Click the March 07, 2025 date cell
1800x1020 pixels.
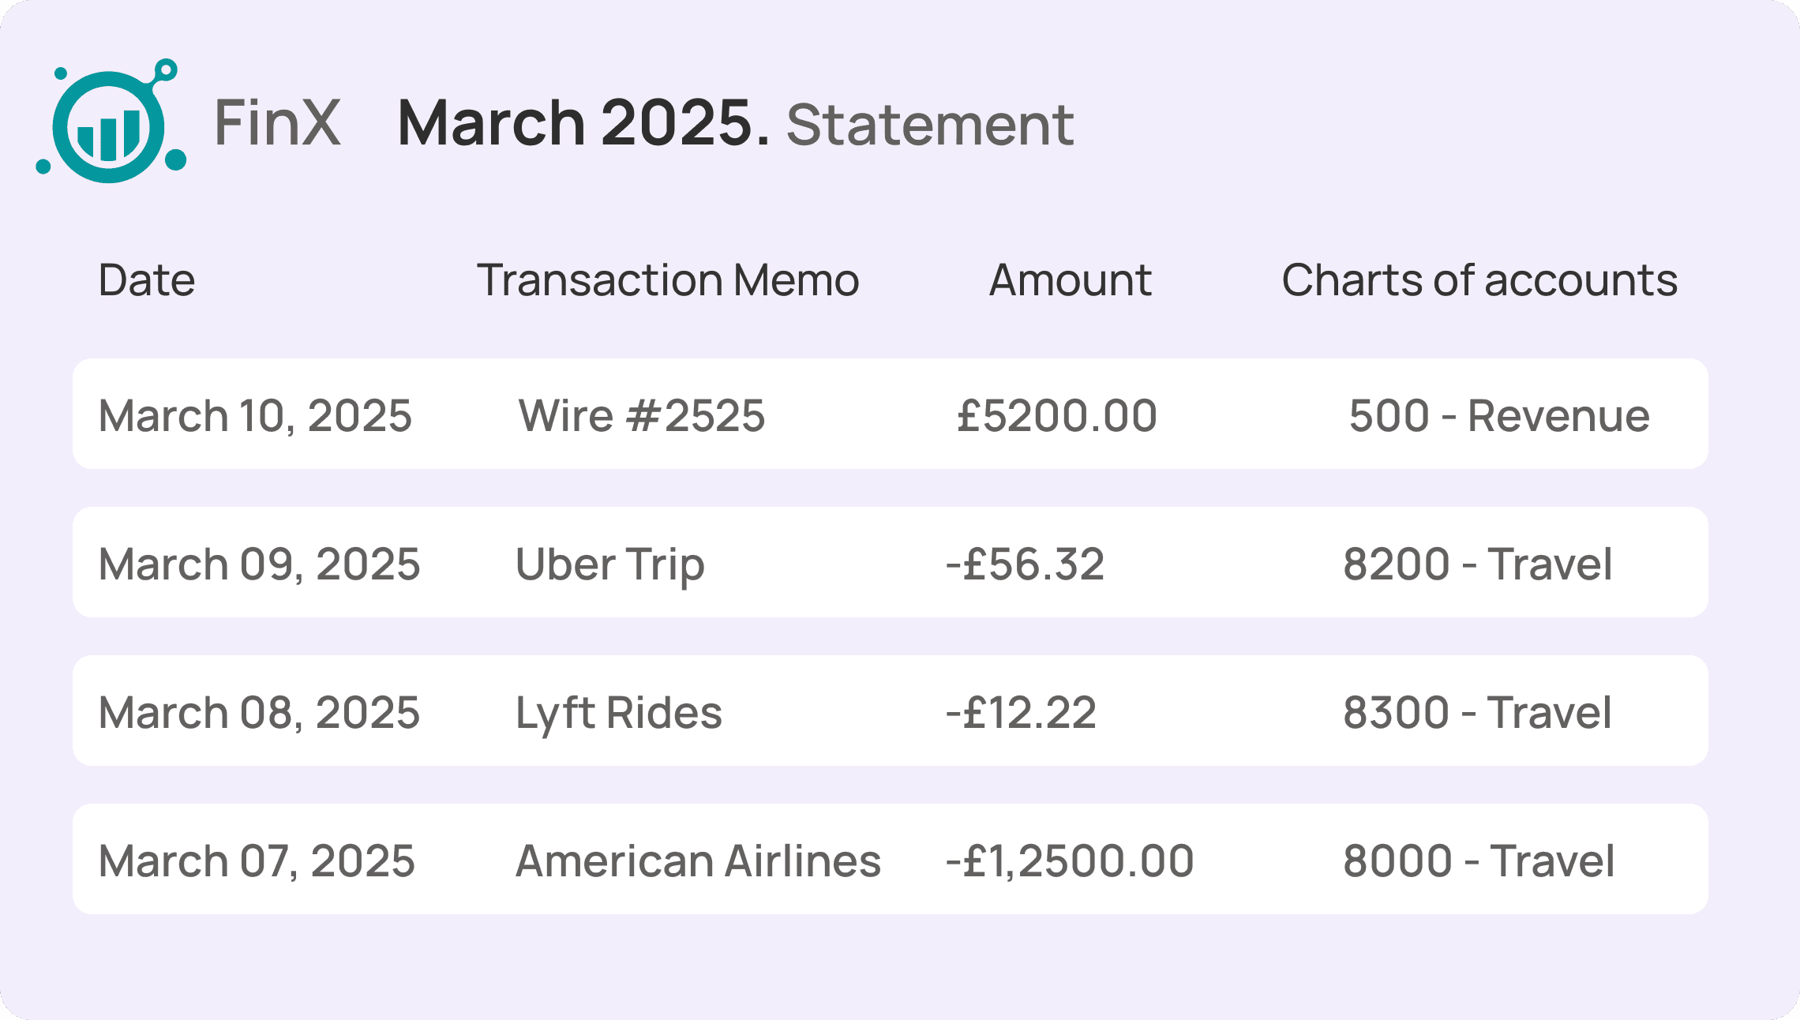[x=257, y=861]
